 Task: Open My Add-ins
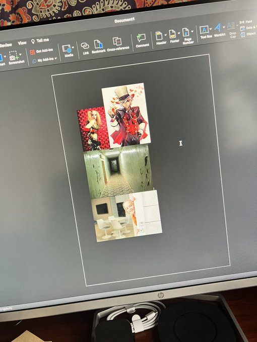click(x=44, y=60)
